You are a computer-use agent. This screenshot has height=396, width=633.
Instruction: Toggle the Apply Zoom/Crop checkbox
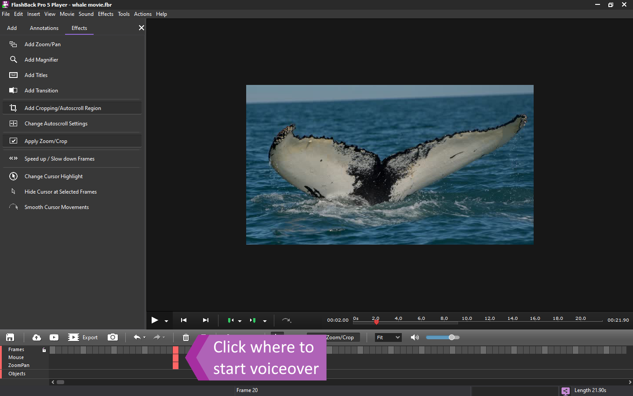coord(14,141)
